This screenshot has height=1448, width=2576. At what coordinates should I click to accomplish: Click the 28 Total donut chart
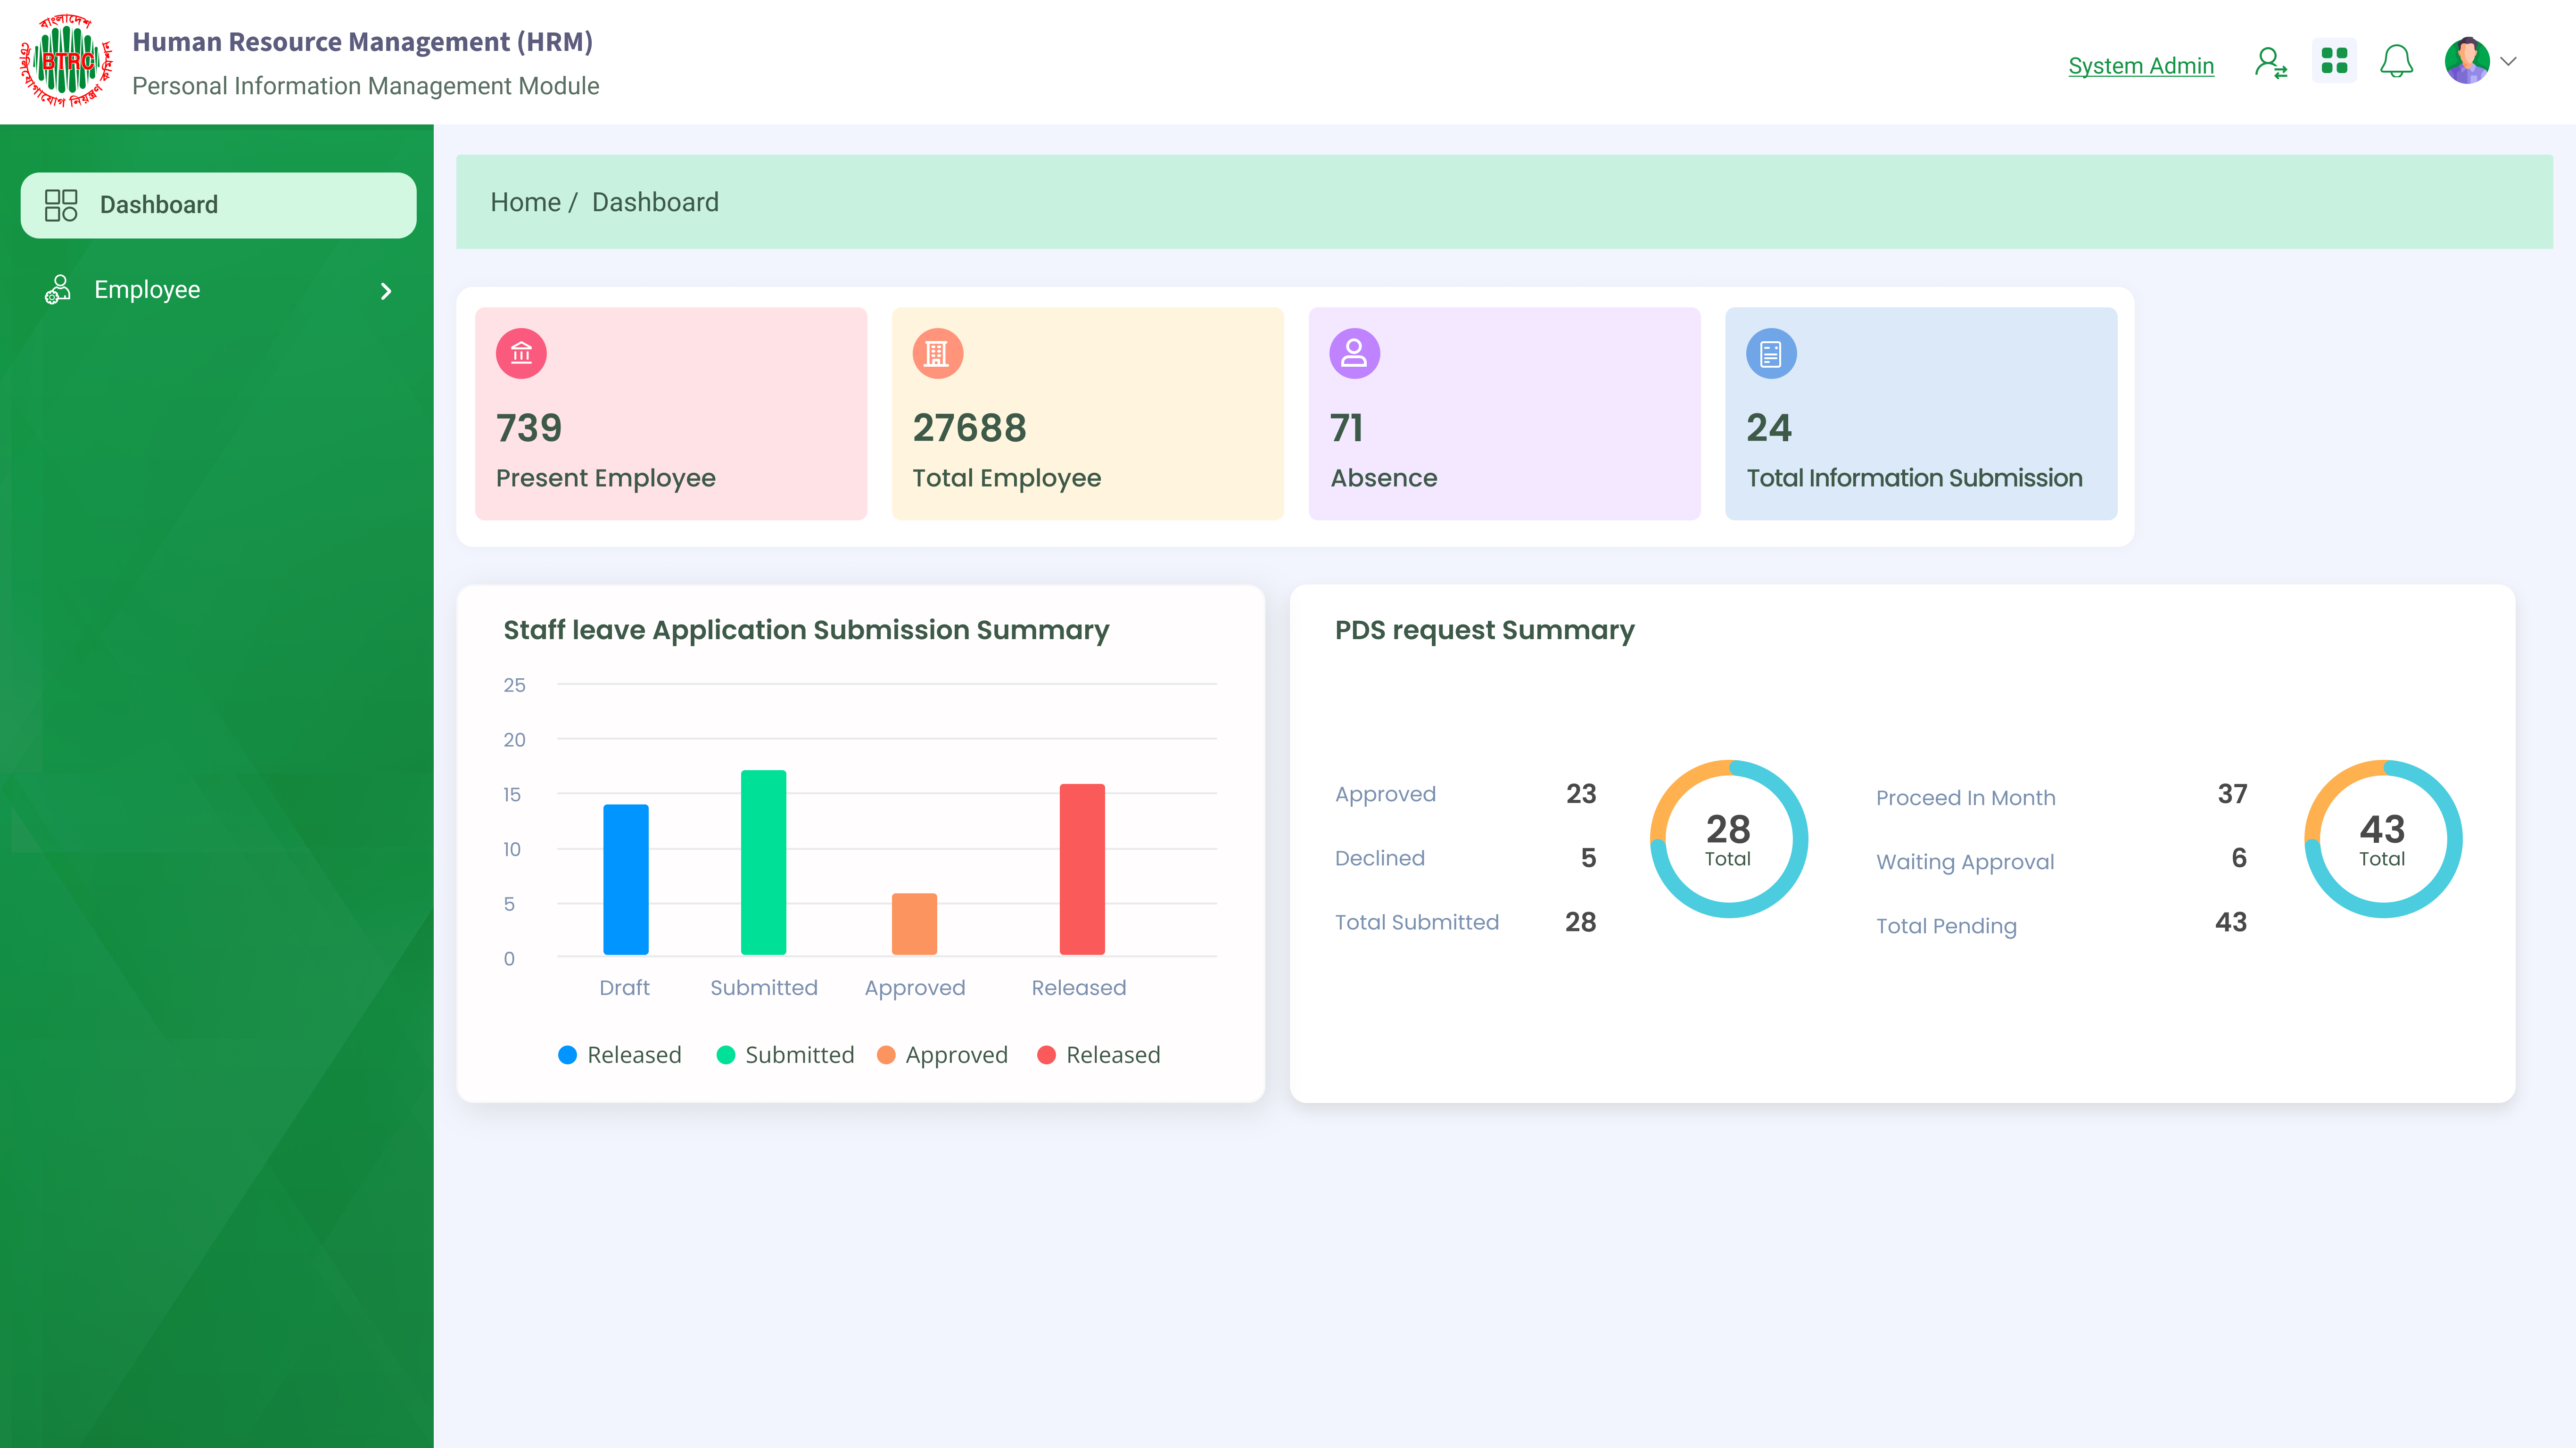coord(1727,839)
